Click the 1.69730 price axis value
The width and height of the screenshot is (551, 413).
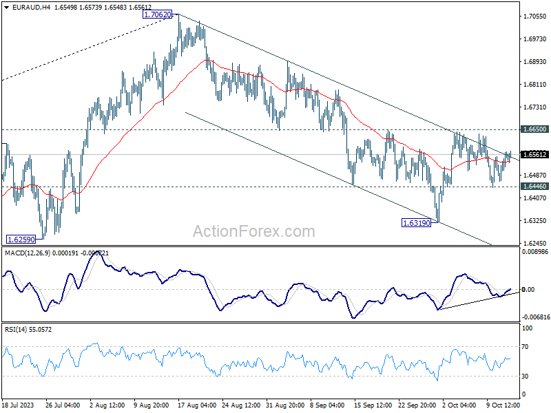pos(535,39)
